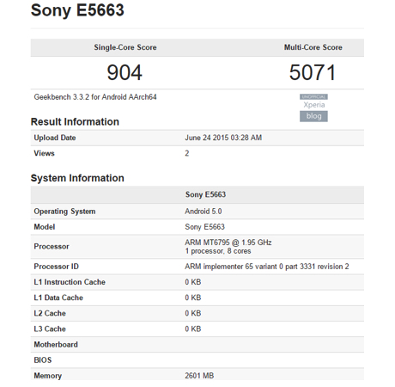Select the Single-Core Score header

pyautogui.click(x=125, y=47)
